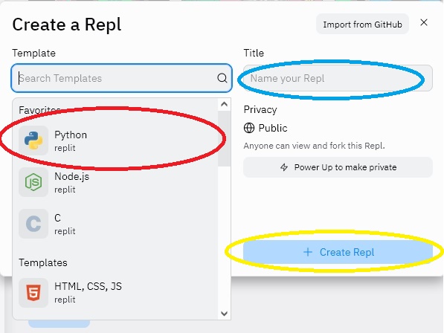Click the Node.js hexagon icon
This screenshot has width=444, height=333.
[x=33, y=182]
